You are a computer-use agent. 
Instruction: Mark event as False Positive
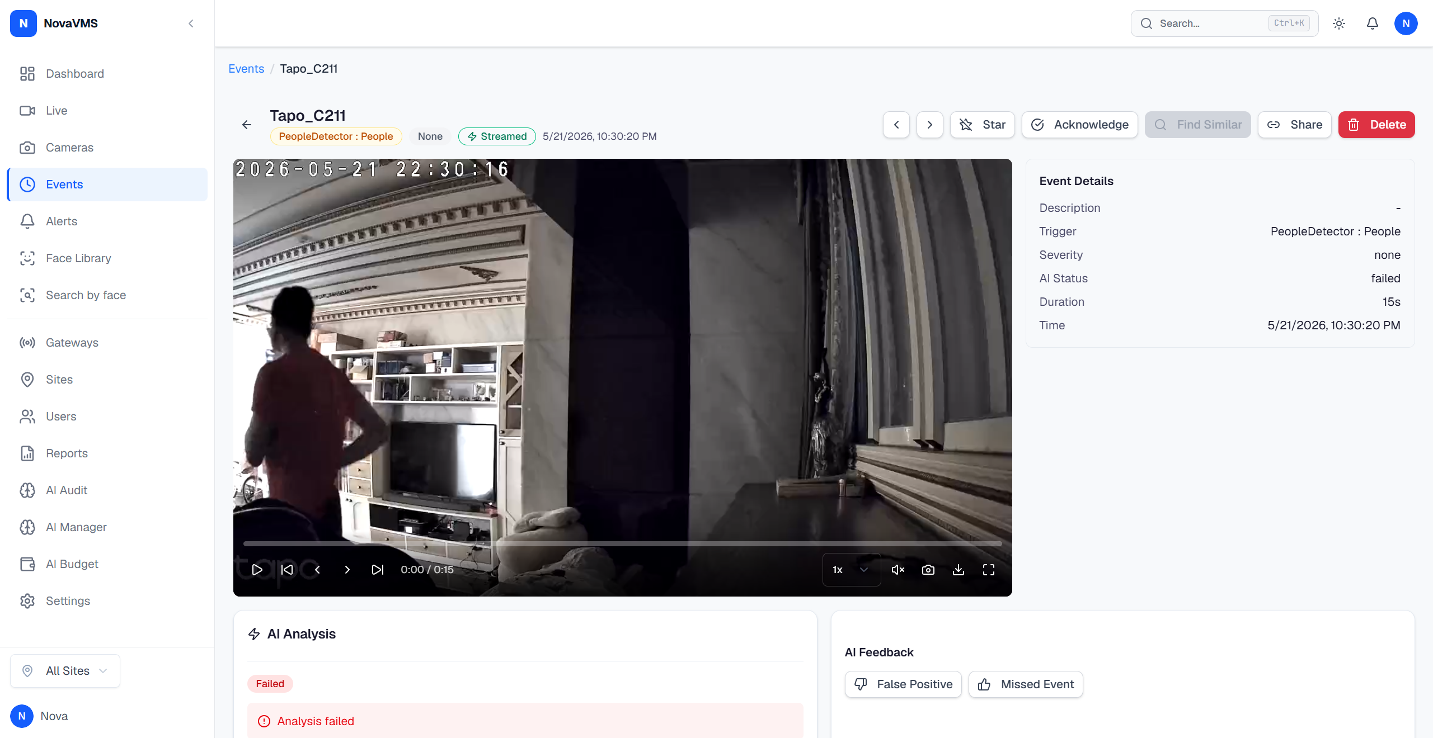point(903,684)
